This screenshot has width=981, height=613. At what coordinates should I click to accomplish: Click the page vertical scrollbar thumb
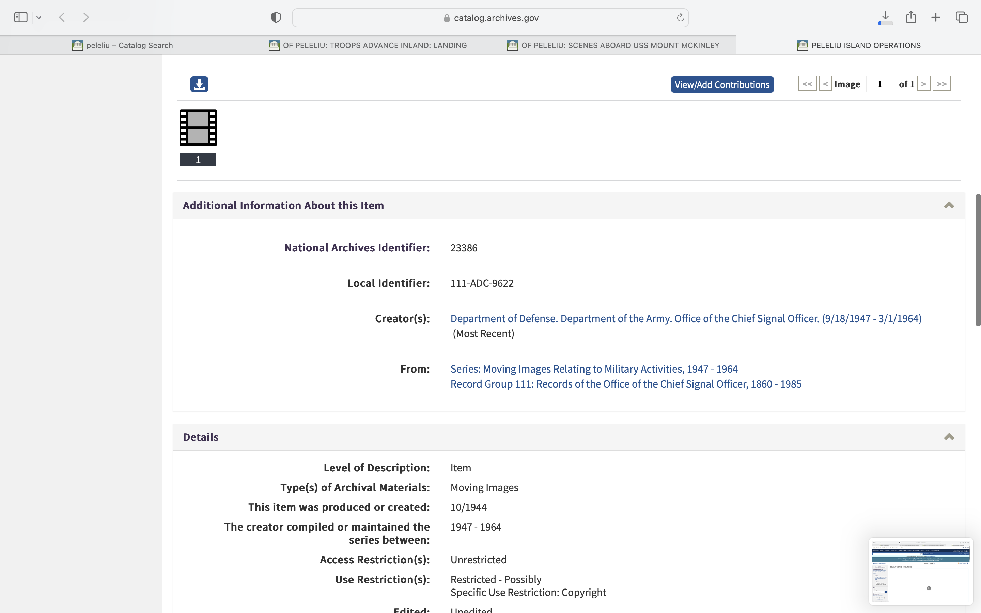978,260
